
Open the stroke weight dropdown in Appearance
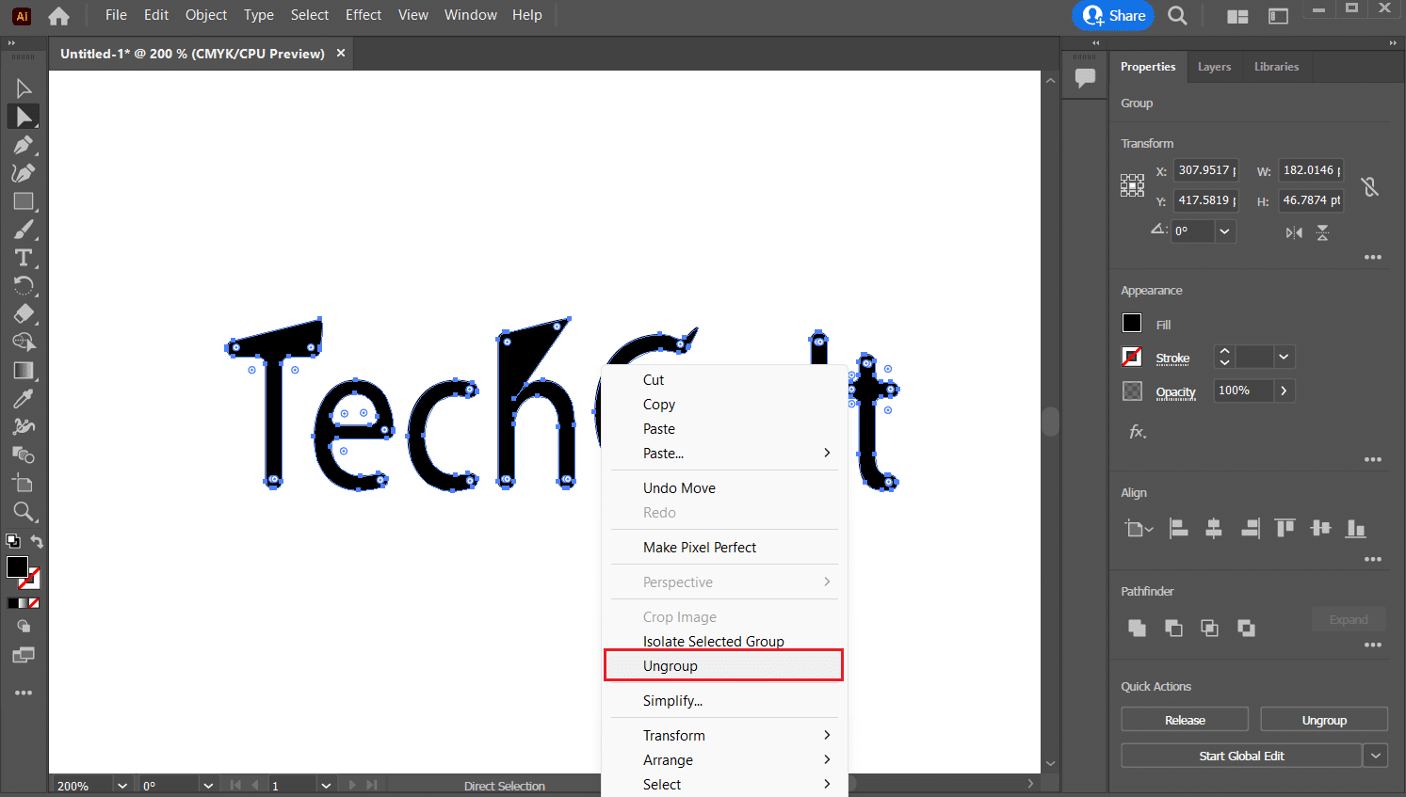coord(1285,357)
